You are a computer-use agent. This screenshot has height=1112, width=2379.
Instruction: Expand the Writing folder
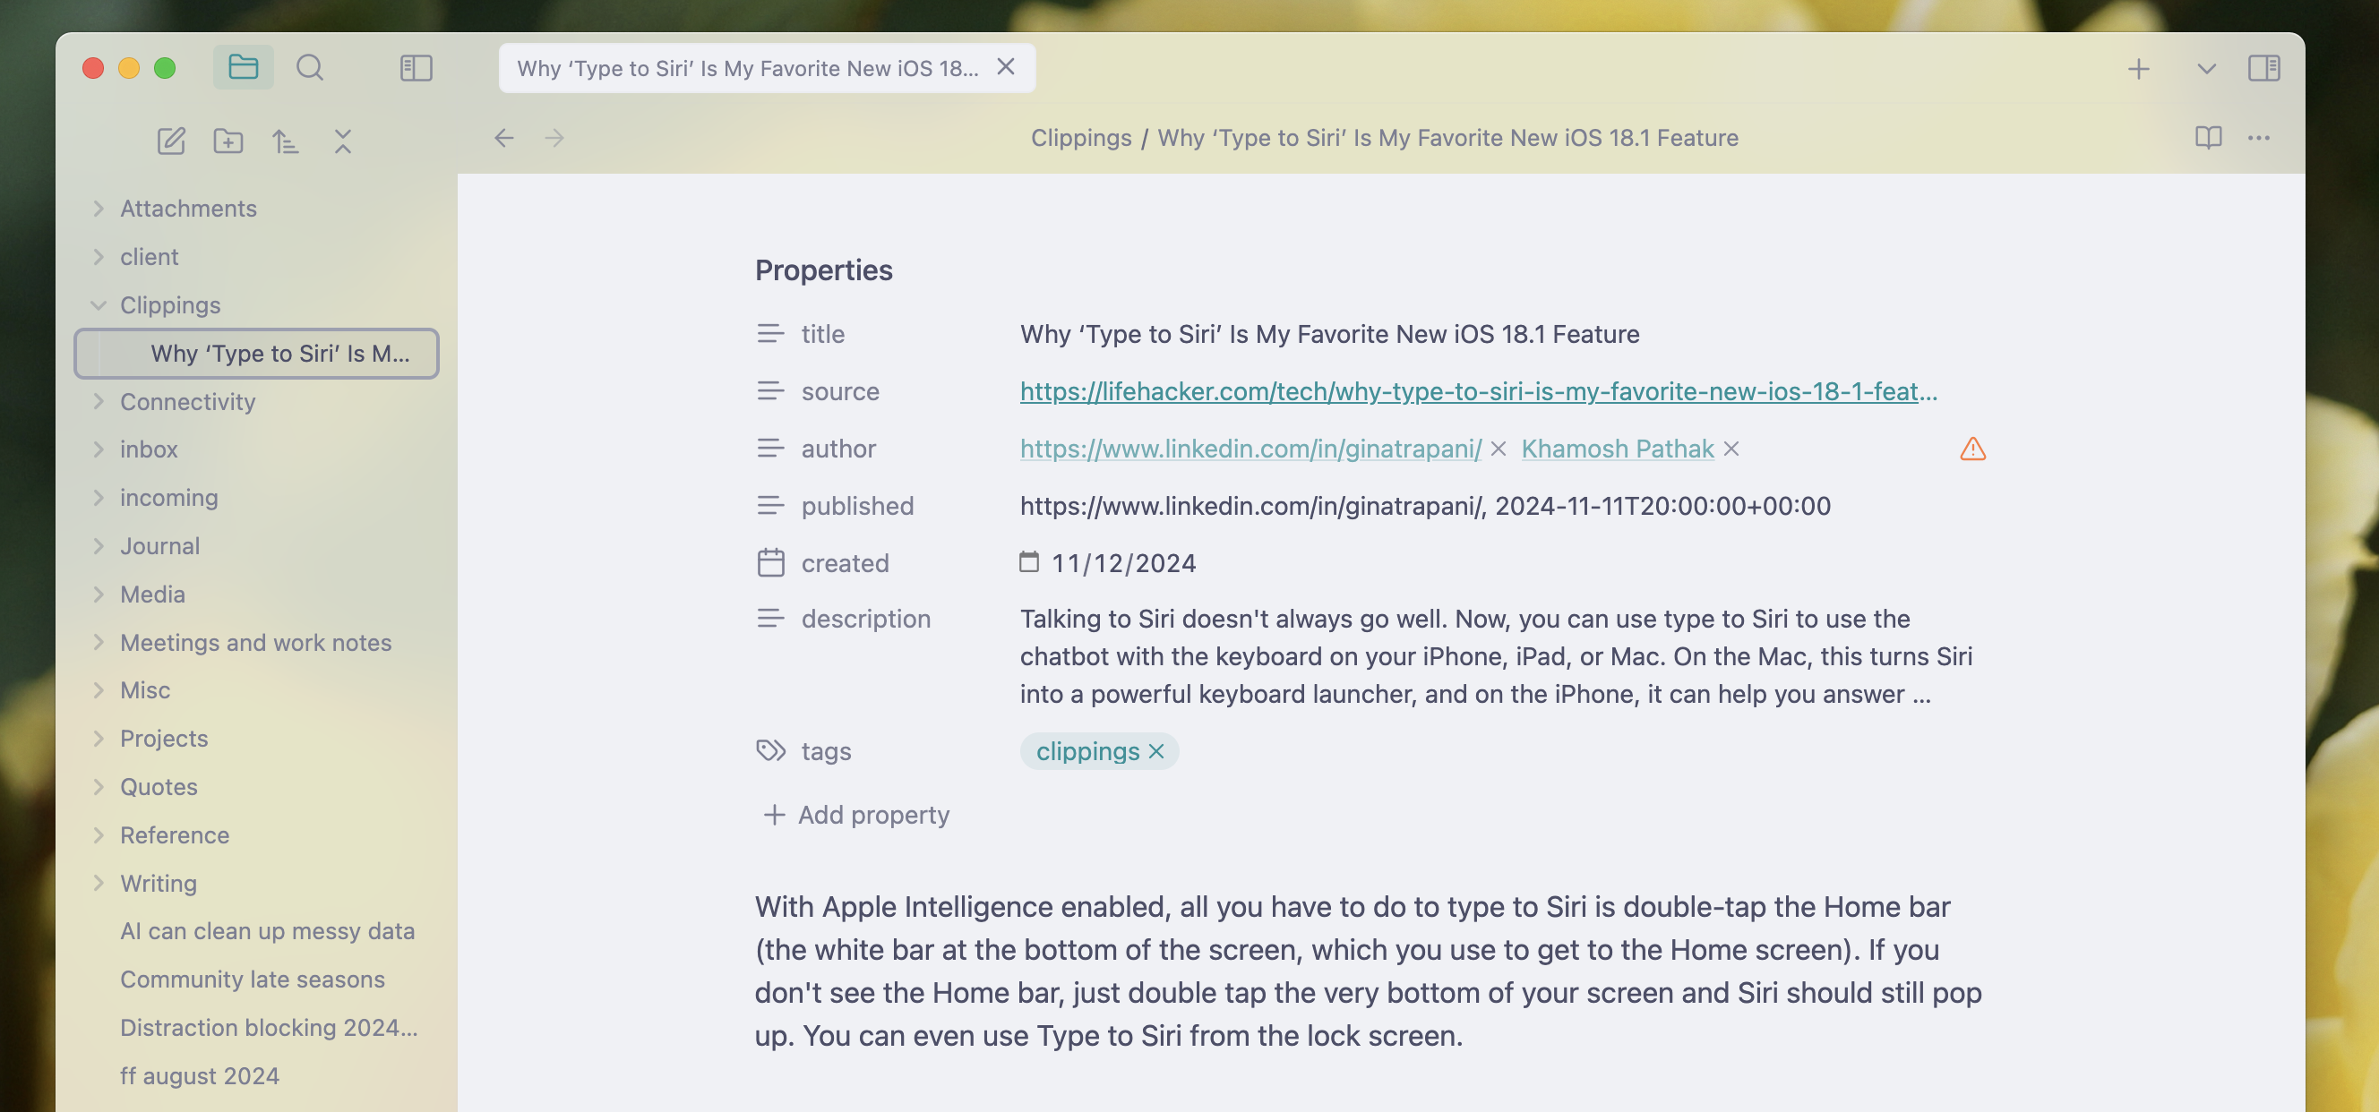(98, 882)
